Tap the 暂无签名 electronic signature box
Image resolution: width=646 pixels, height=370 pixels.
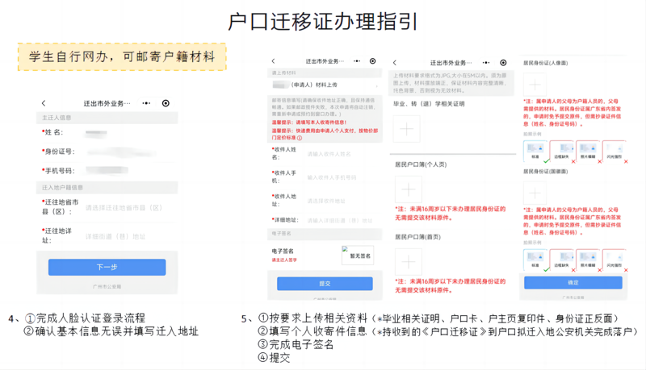click(x=357, y=256)
